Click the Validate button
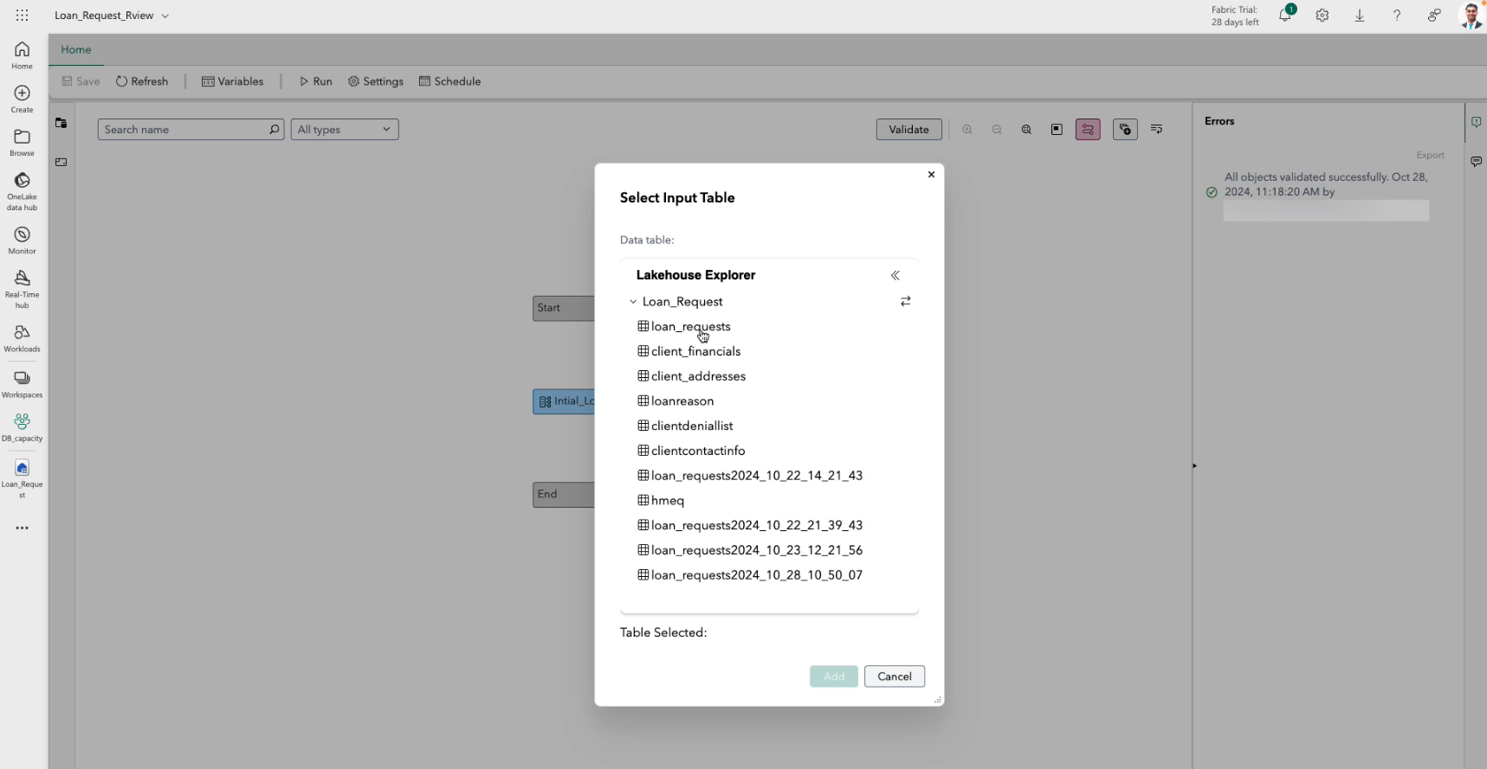Viewport: 1487px width, 769px height. (908, 130)
